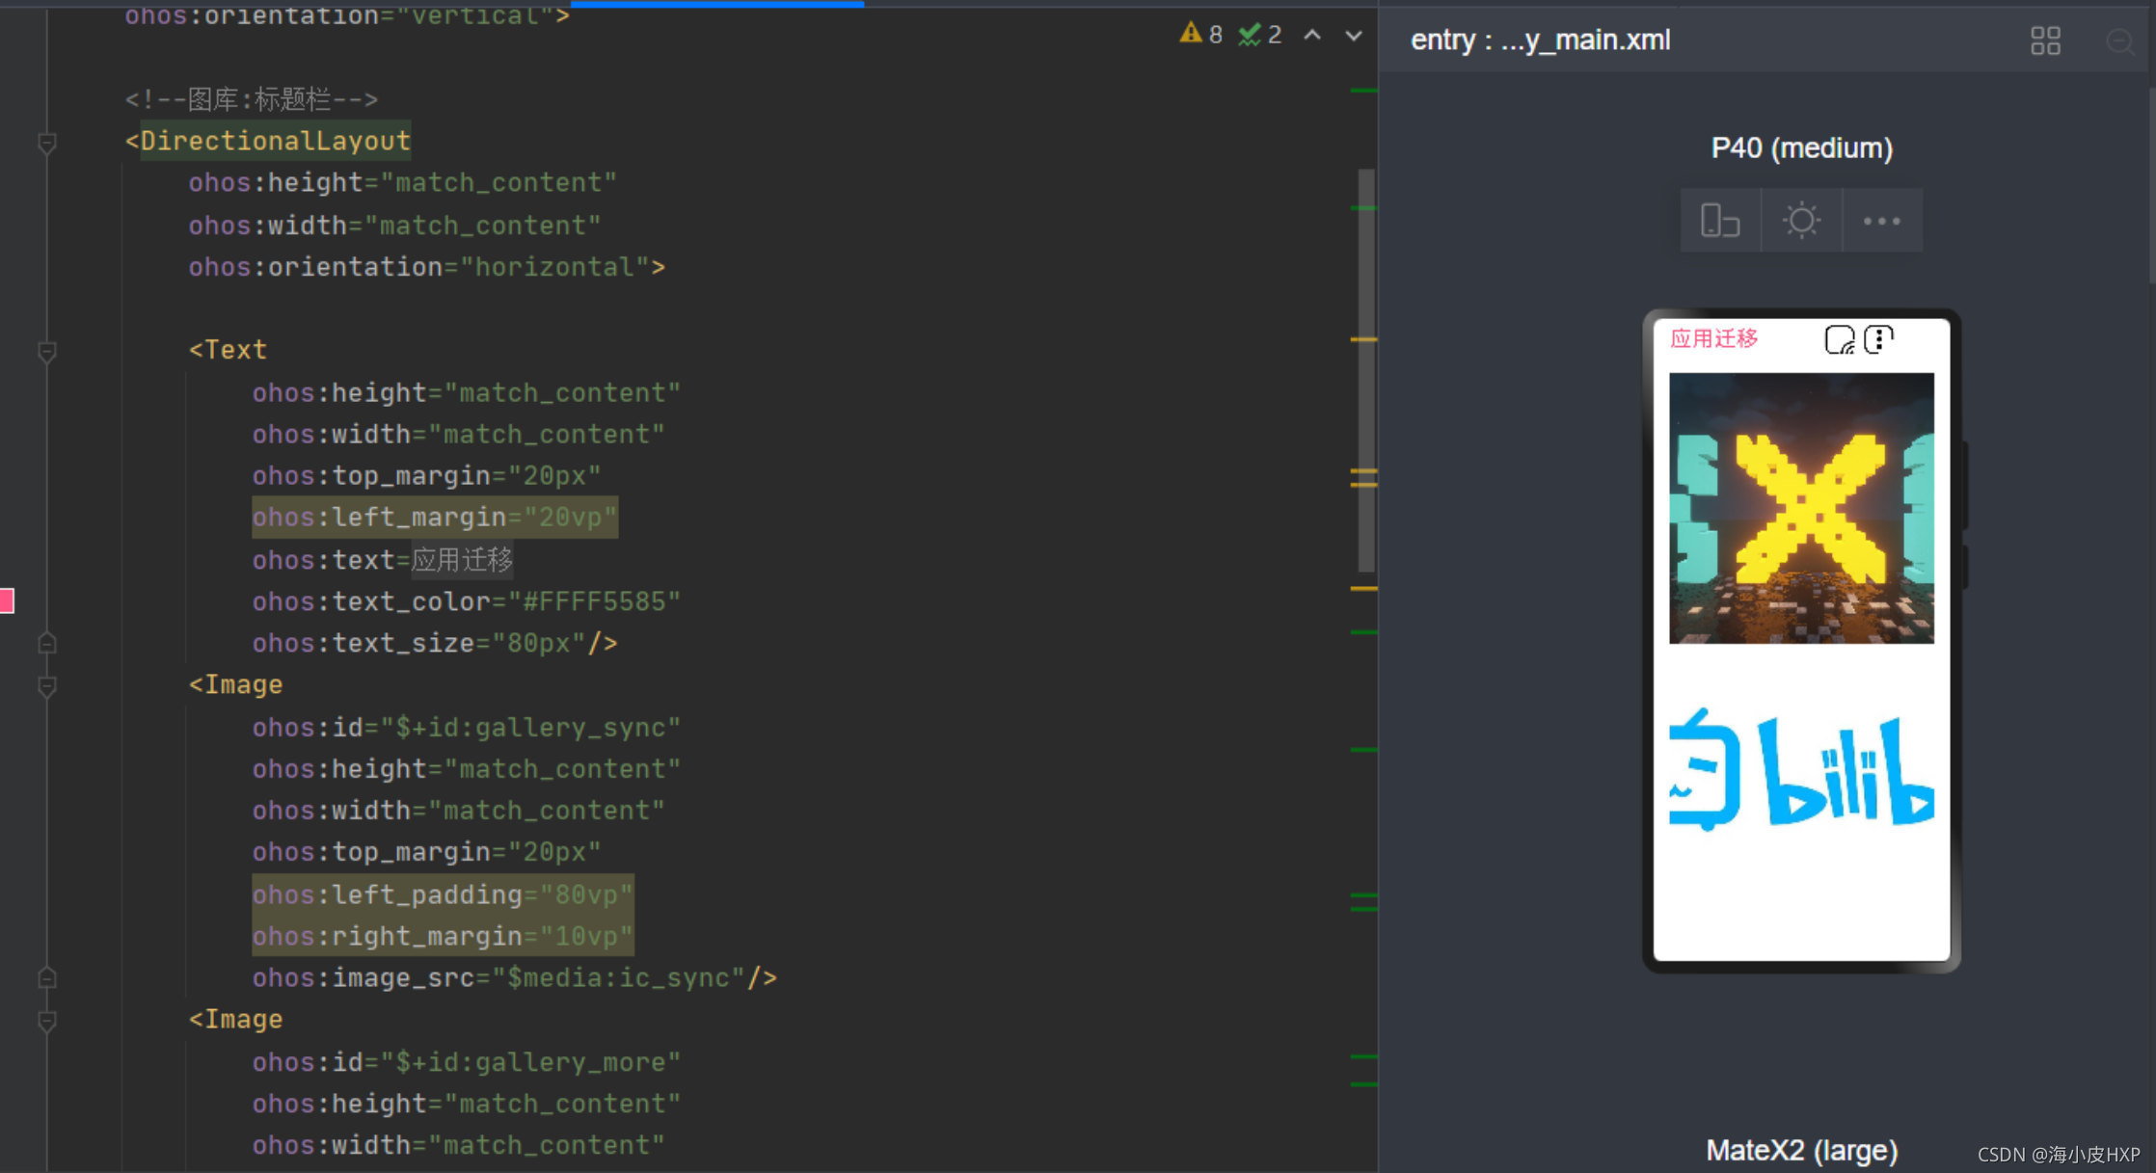Screen dimensions: 2156x1173
Task: Click the bilibili logo image in preview
Action: (1801, 769)
